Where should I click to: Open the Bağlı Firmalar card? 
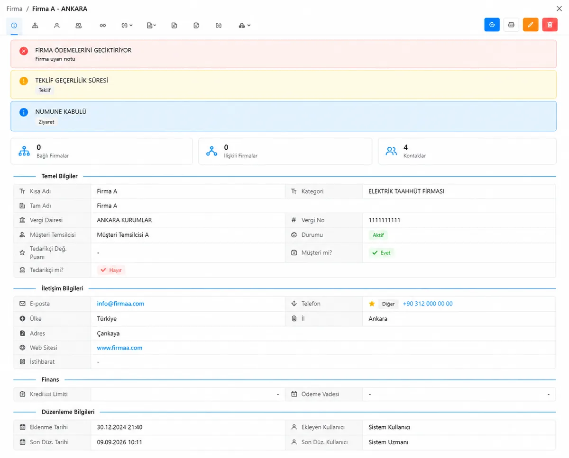coord(101,151)
